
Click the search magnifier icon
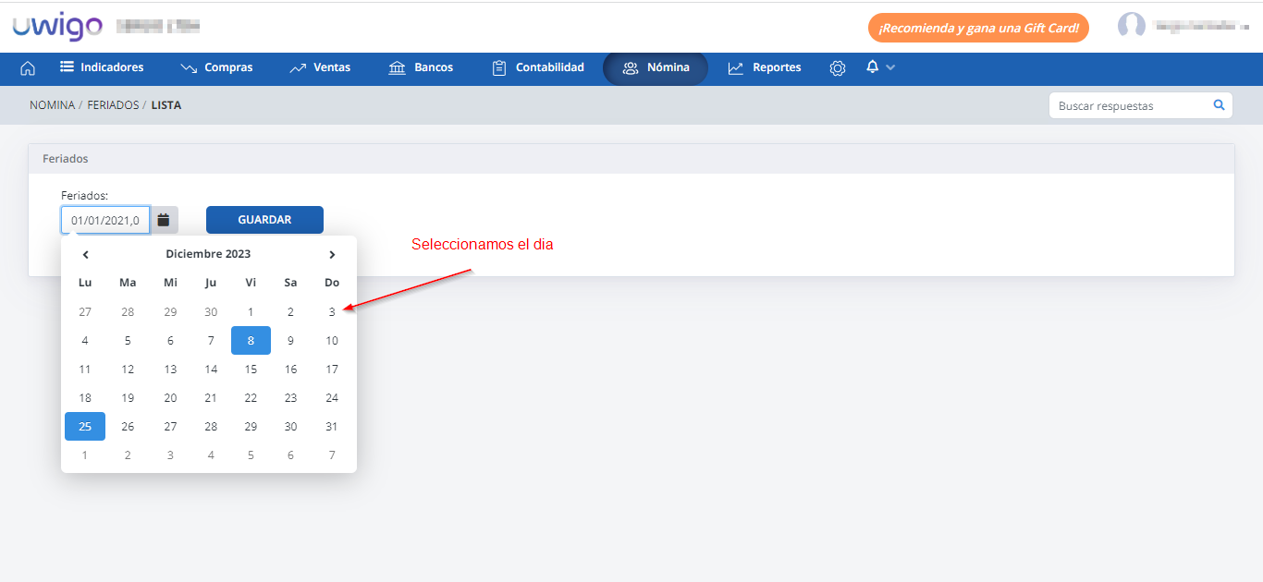click(x=1219, y=105)
